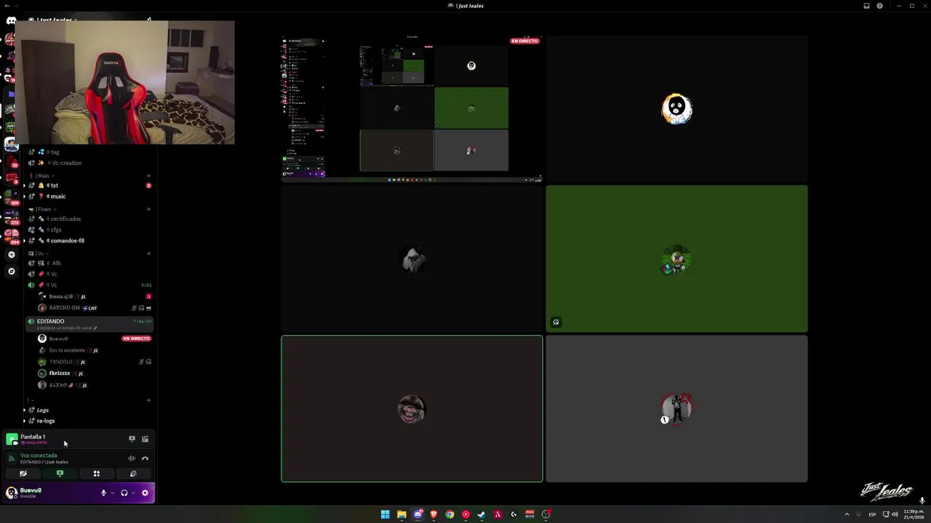
Task: Open activities button in voice panel
Action: pos(96,474)
